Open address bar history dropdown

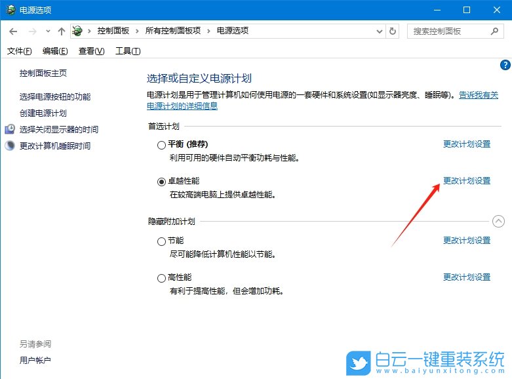point(379,31)
